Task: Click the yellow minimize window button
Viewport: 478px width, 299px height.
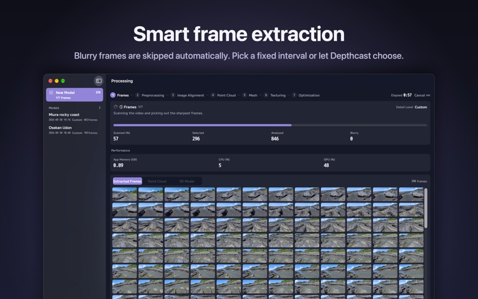Action: [57, 81]
